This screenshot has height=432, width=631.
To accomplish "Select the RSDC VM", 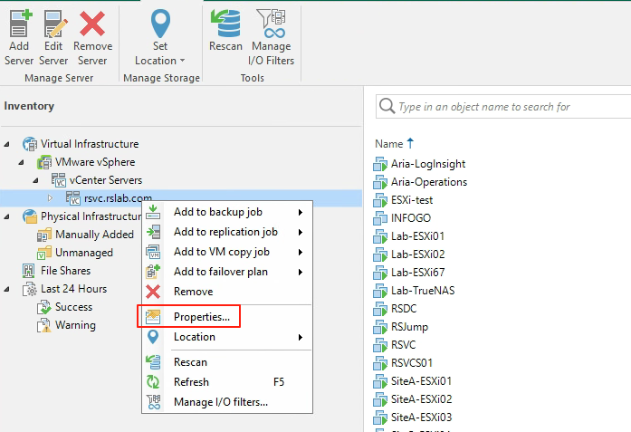I will point(395,309).
